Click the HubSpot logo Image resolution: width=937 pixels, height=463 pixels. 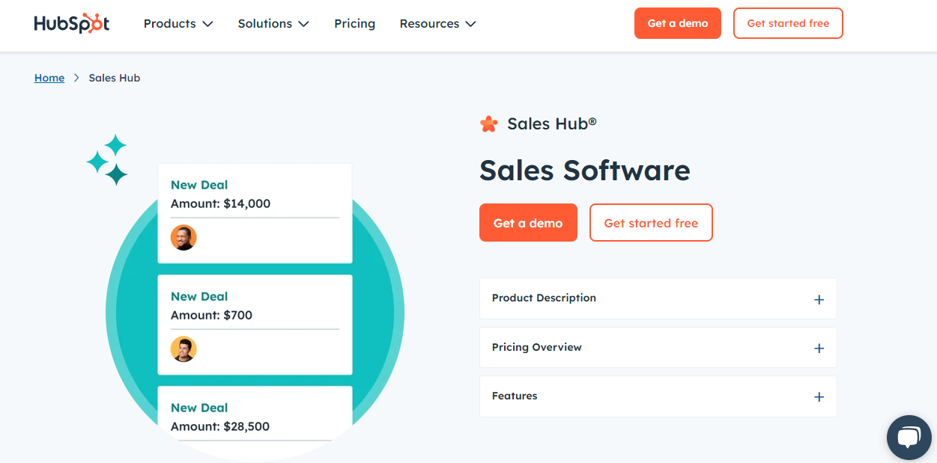click(72, 23)
